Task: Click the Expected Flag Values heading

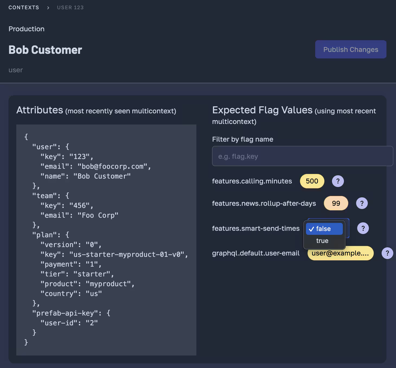Action: click(x=262, y=110)
